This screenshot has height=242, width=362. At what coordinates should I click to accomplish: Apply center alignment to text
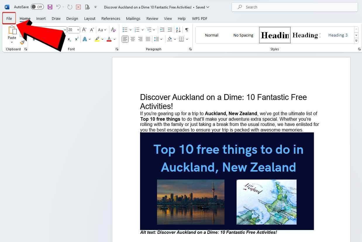point(133,39)
